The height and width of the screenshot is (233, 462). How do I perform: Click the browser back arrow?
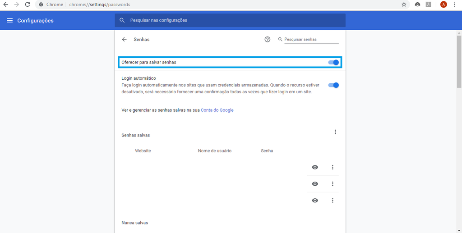5,5
